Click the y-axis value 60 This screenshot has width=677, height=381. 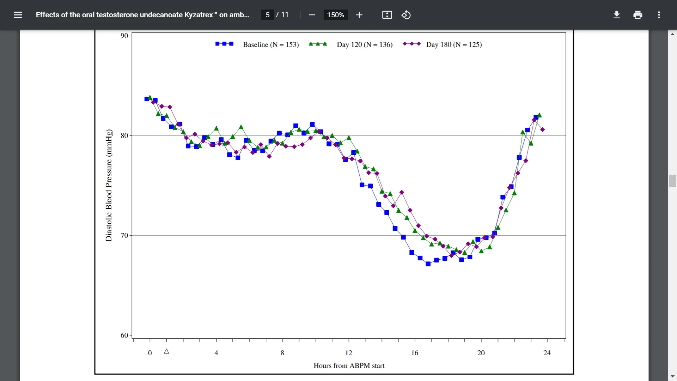[124, 335]
